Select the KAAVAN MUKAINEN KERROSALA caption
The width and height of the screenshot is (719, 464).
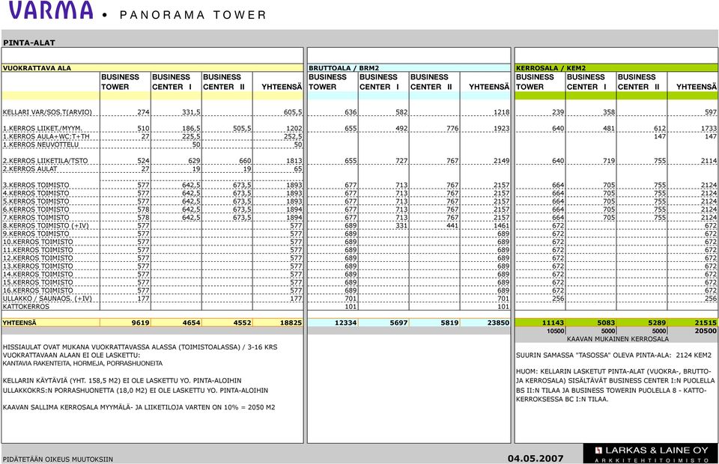[618, 340]
